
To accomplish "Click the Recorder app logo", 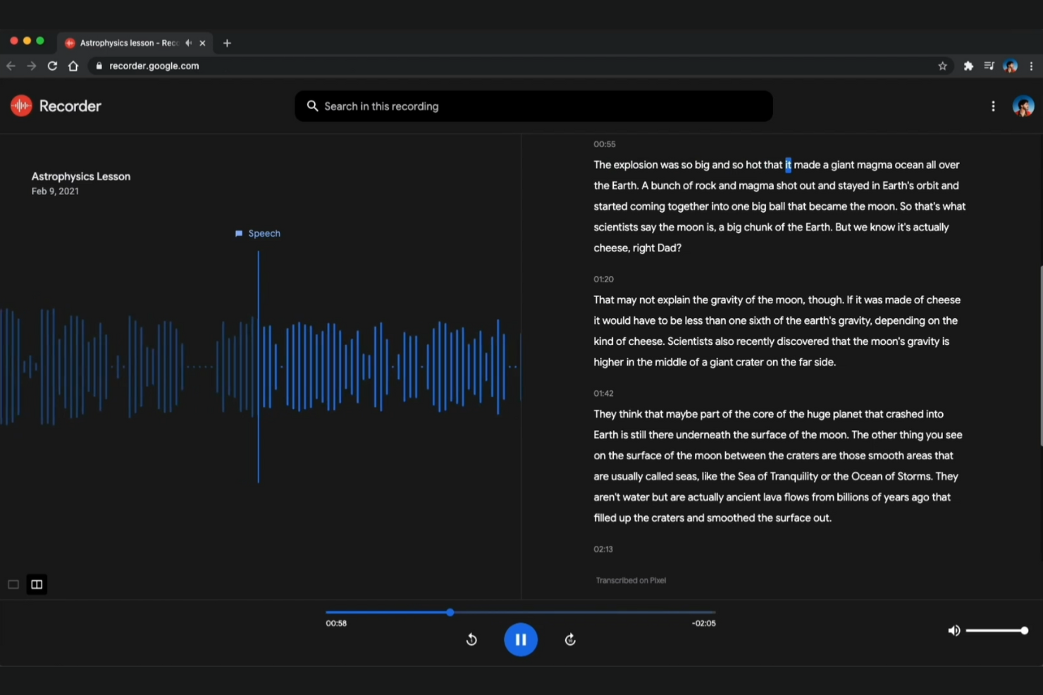I will pos(21,106).
